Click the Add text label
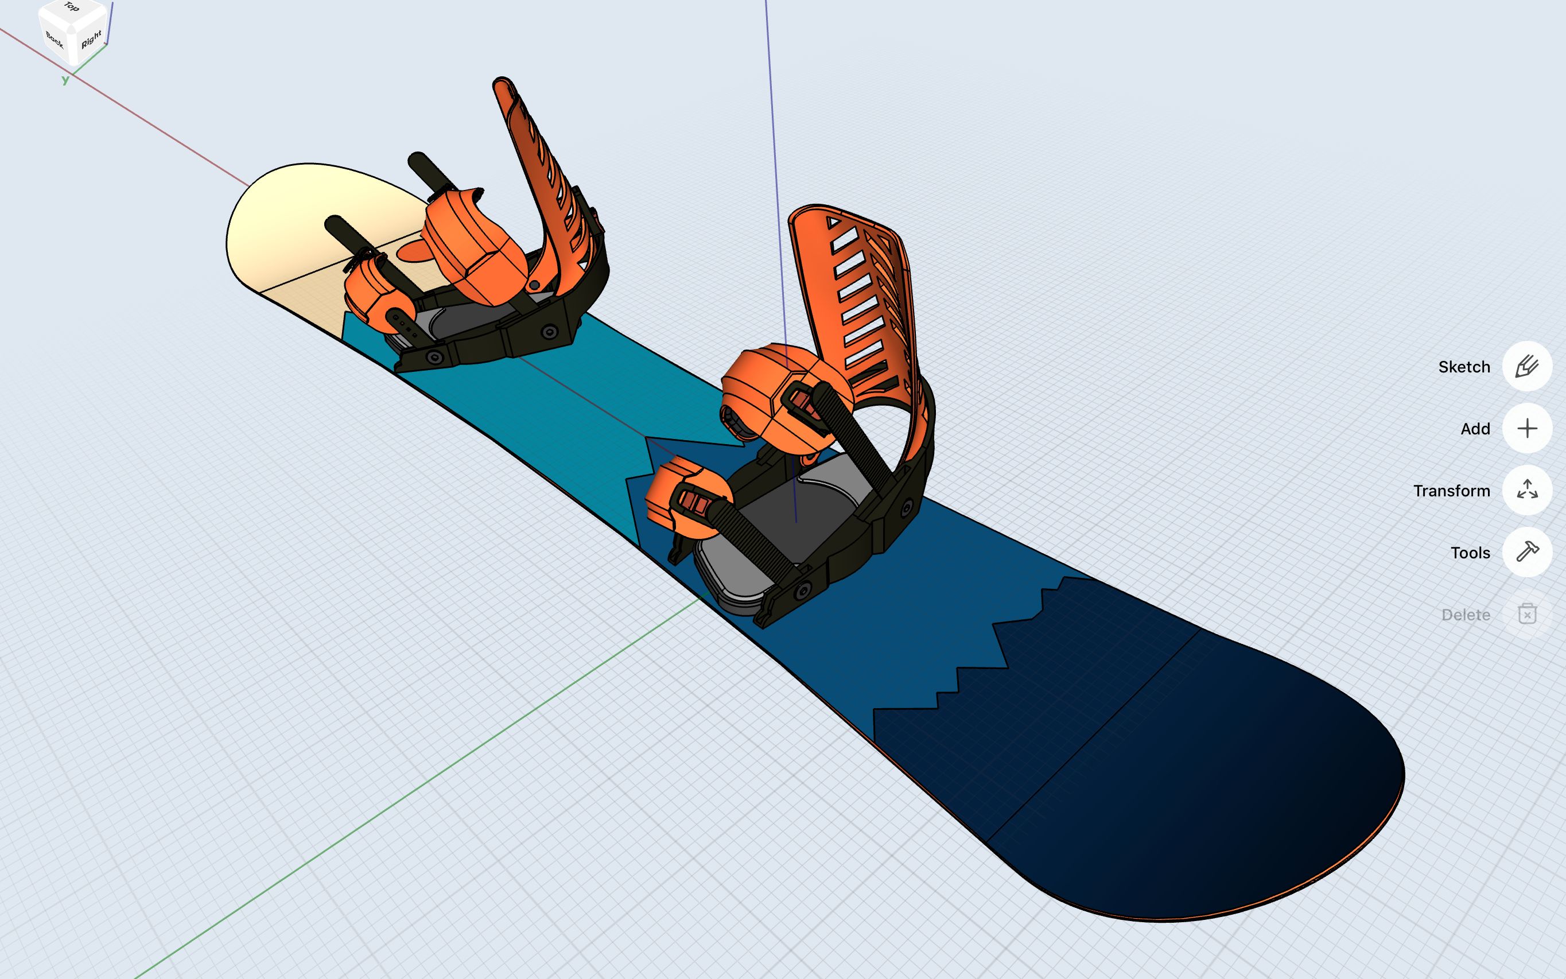This screenshot has height=979, width=1566. (x=1474, y=428)
